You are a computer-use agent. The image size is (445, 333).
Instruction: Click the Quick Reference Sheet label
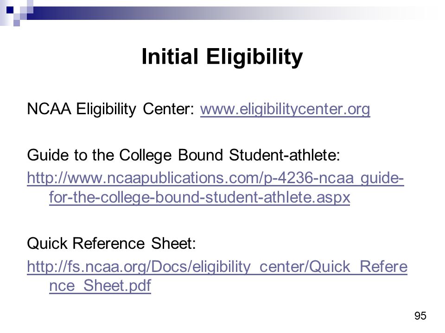coord(111,244)
